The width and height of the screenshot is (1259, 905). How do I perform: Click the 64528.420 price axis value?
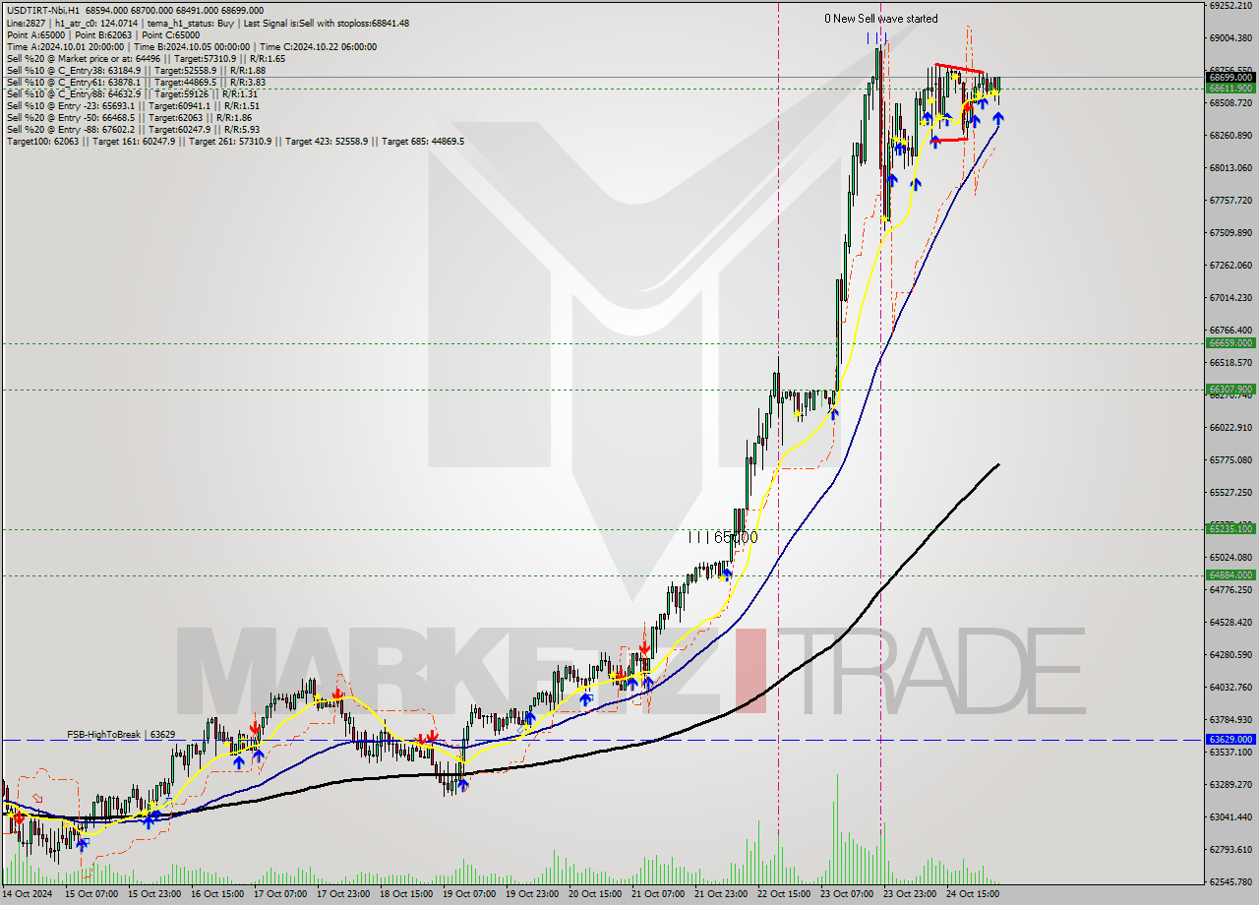[1230, 622]
